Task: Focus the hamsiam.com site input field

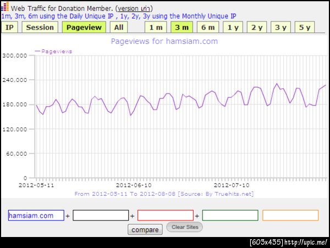Action: (x=36, y=216)
